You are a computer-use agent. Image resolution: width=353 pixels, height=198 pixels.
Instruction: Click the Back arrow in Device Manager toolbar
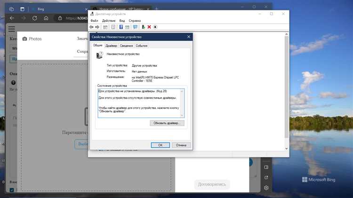point(91,27)
